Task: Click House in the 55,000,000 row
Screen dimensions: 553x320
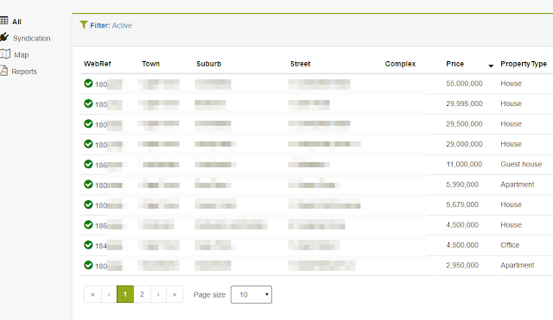Action: pyautogui.click(x=511, y=84)
